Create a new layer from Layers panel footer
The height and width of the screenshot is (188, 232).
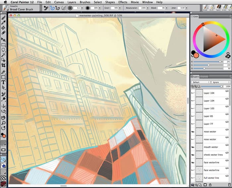tap(200, 185)
